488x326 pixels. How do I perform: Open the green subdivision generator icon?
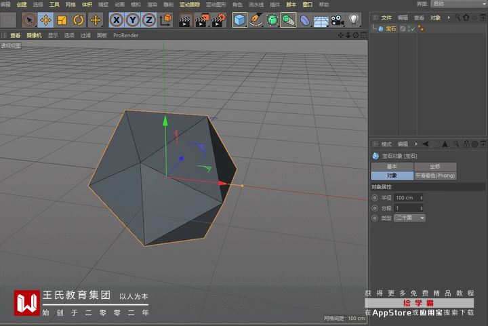(x=272, y=20)
